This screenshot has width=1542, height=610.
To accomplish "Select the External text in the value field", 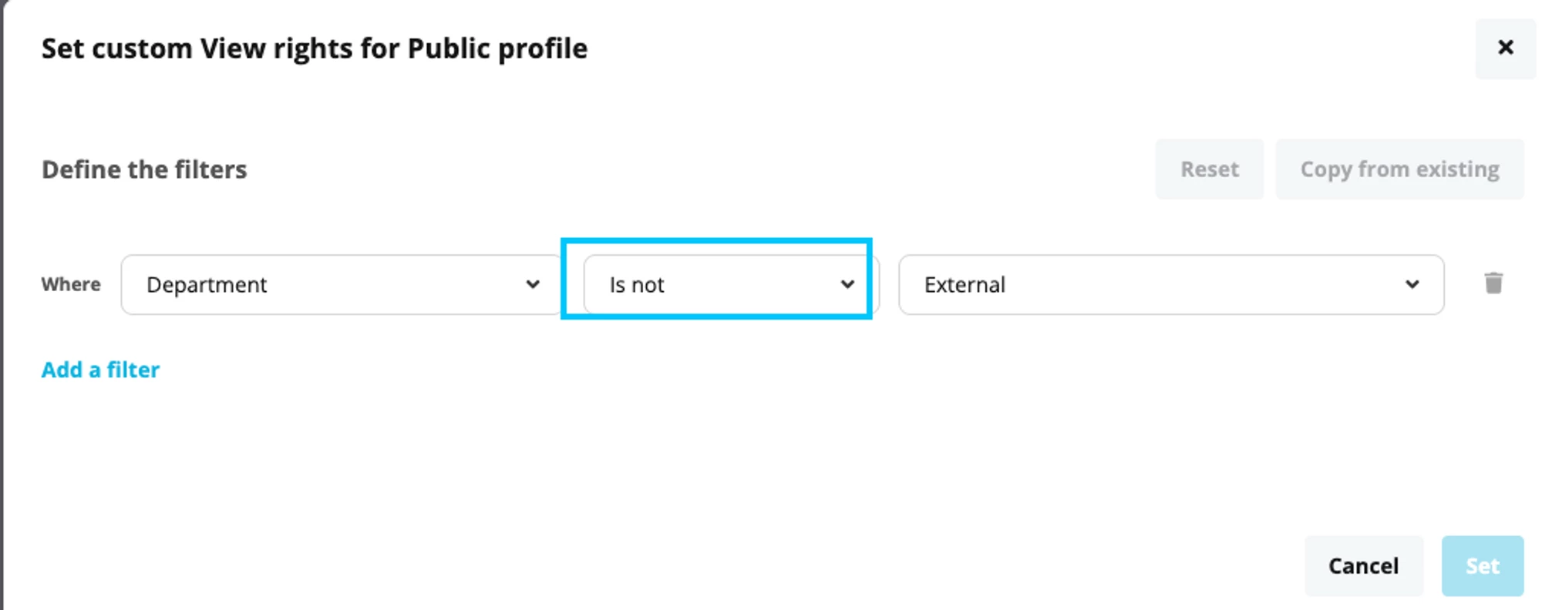I will coord(965,285).
